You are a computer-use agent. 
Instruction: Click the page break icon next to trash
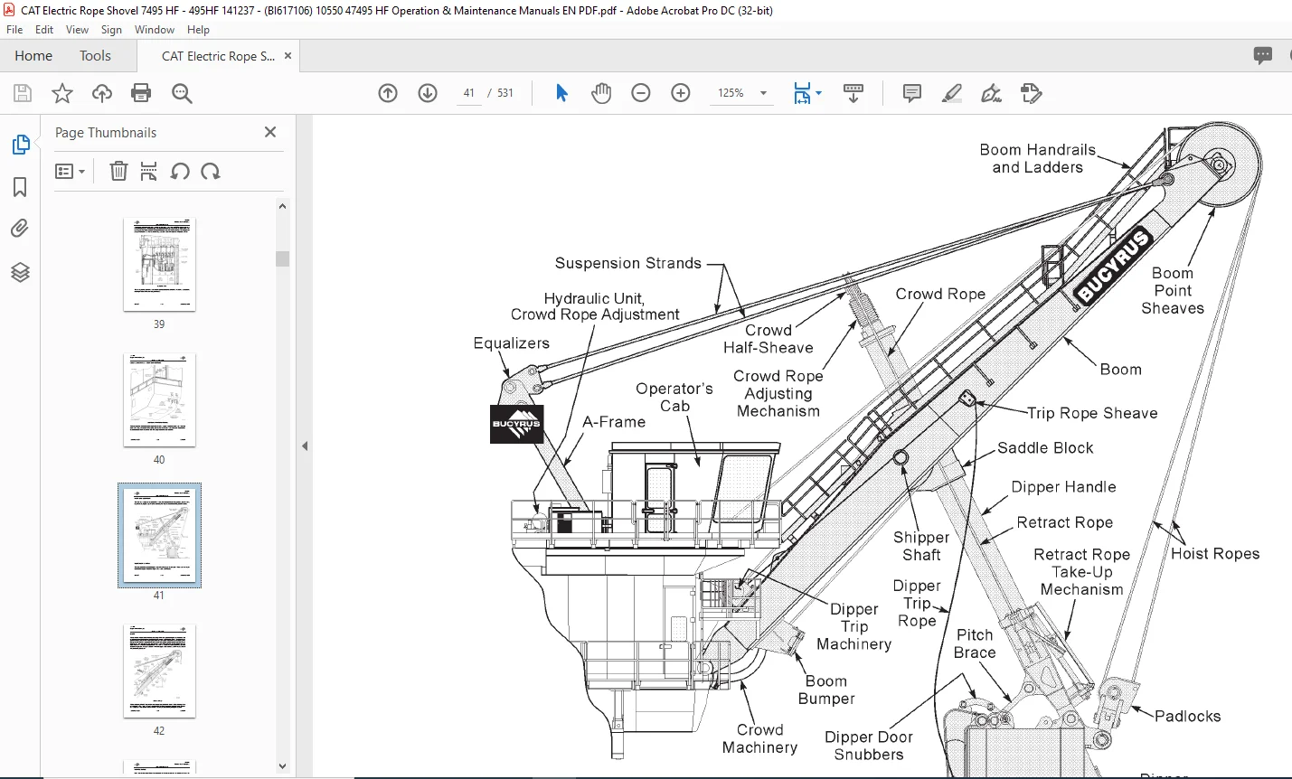[x=149, y=171]
